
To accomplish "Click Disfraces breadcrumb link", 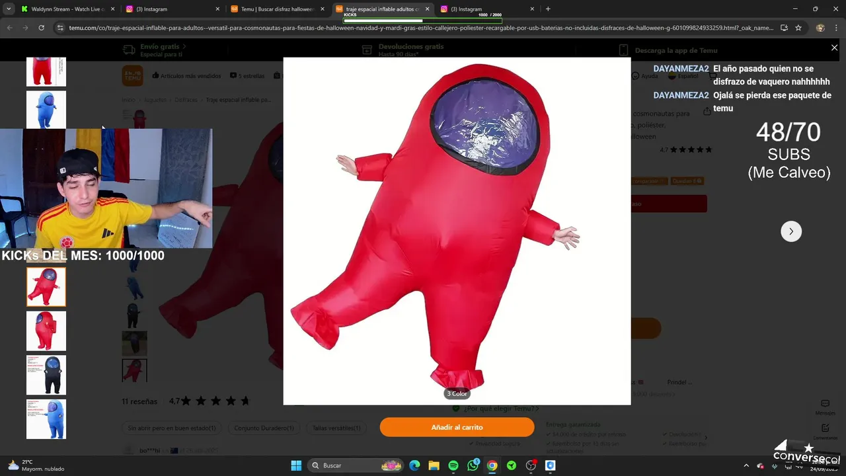I will (186, 100).
